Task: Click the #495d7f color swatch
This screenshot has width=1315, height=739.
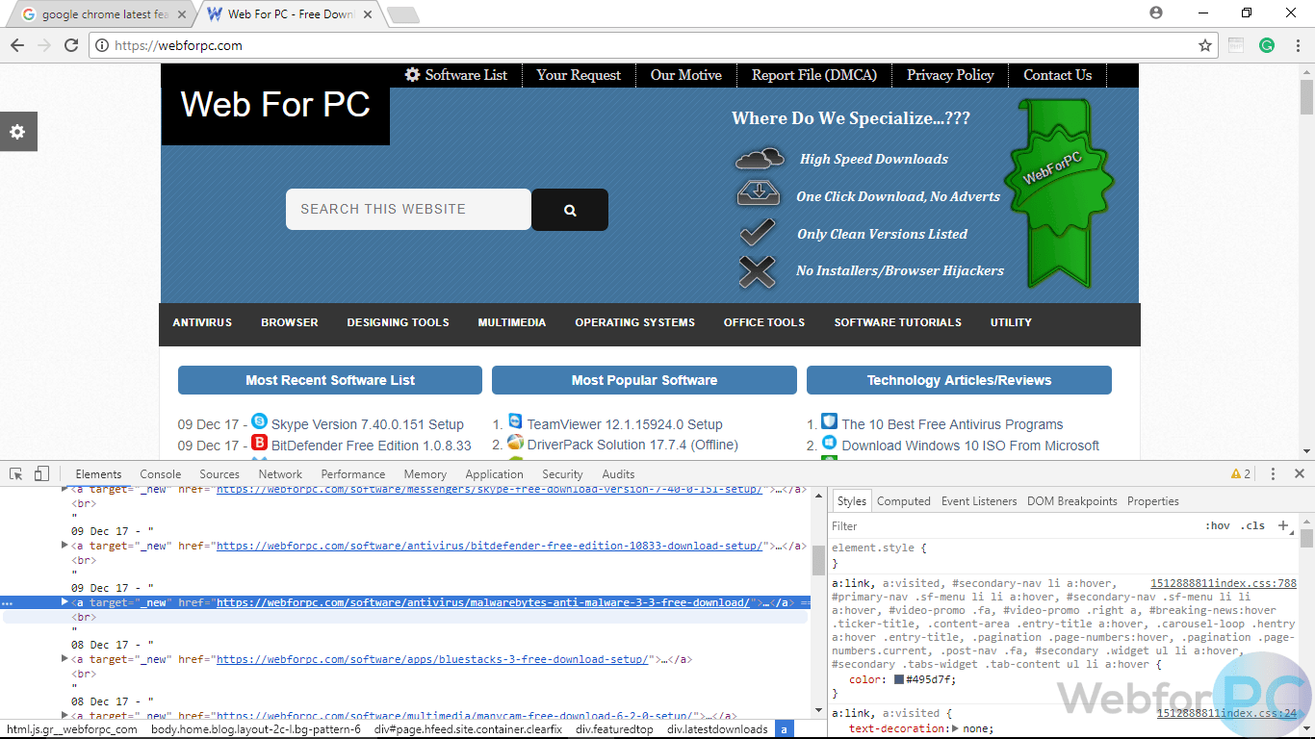Action: click(899, 679)
